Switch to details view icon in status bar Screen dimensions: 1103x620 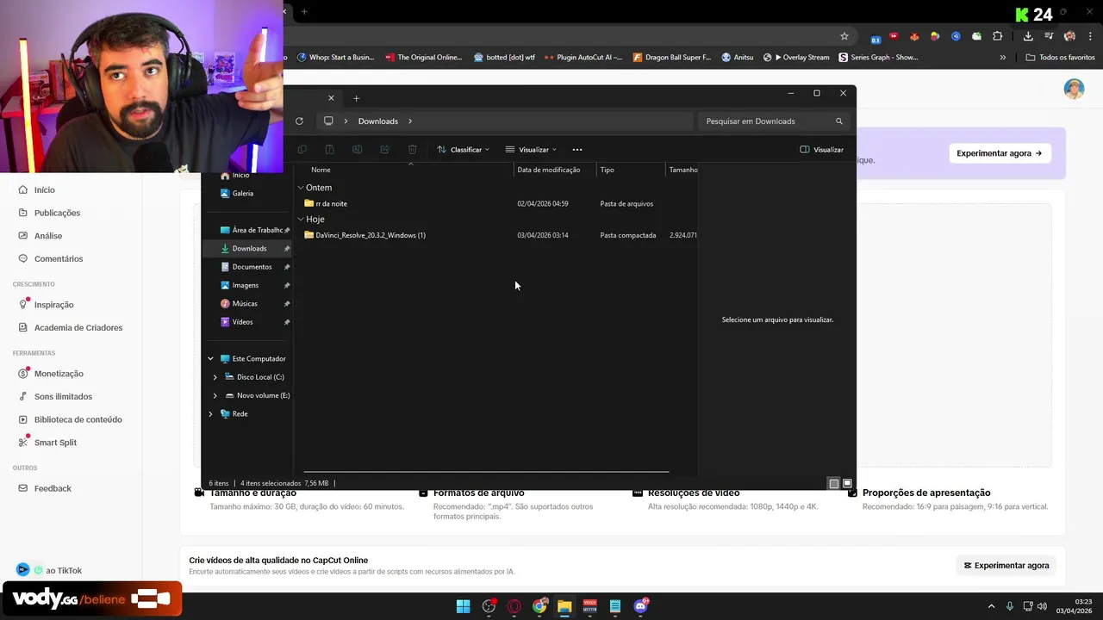coord(833,484)
